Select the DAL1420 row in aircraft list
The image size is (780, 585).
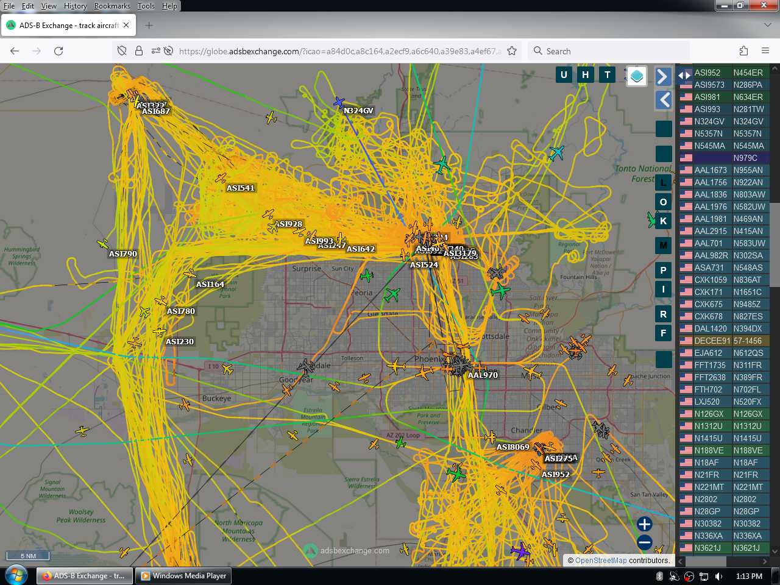click(723, 328)
